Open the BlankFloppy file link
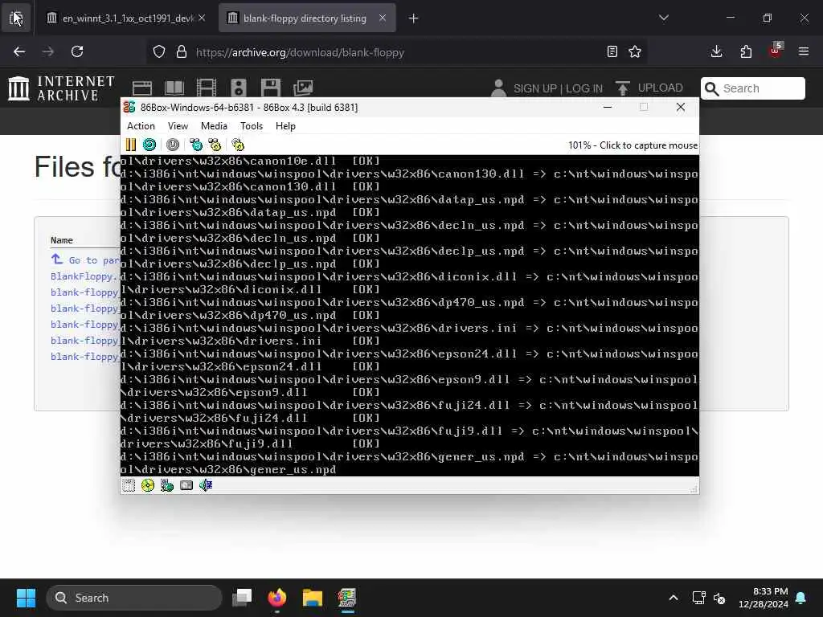 pos(84,276)
